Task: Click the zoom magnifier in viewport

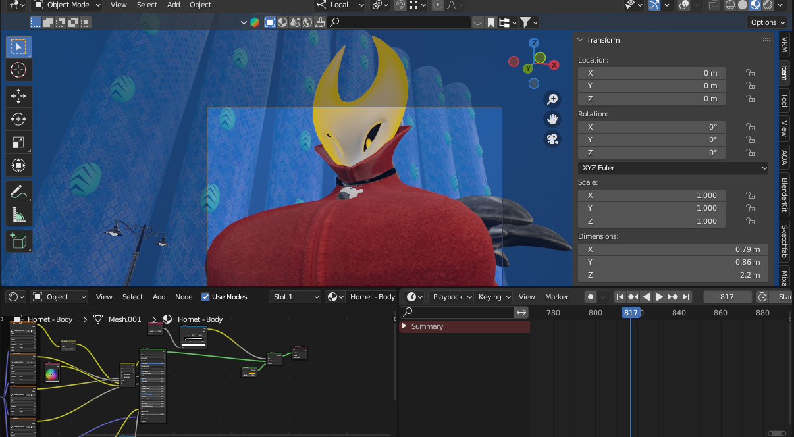Action: tap(552, 99)
